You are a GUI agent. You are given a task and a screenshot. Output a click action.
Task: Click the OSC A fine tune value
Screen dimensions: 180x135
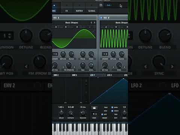click(77, 27)
